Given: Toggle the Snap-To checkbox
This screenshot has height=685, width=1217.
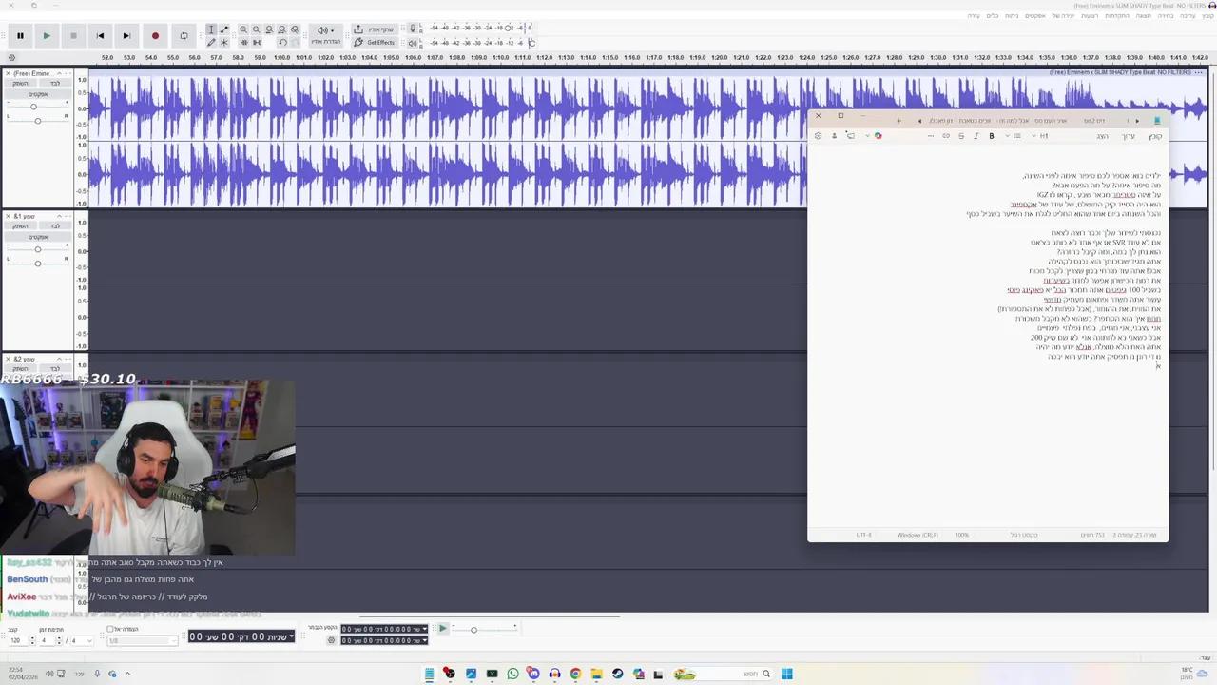Looking at the screenshot, I should point(110,629).
